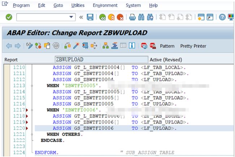Click into the command input field
Viewport: 235px width, 157px height.
point(43,17)
